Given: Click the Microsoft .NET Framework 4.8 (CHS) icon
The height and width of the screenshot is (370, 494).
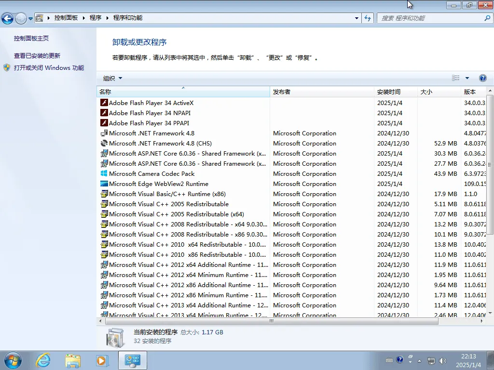Looking at the screenshot, I should pos(104,143).
